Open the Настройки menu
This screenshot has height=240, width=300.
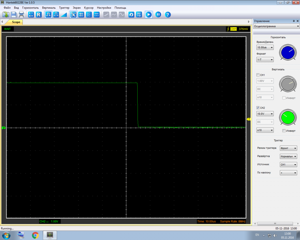pos(104,8)
